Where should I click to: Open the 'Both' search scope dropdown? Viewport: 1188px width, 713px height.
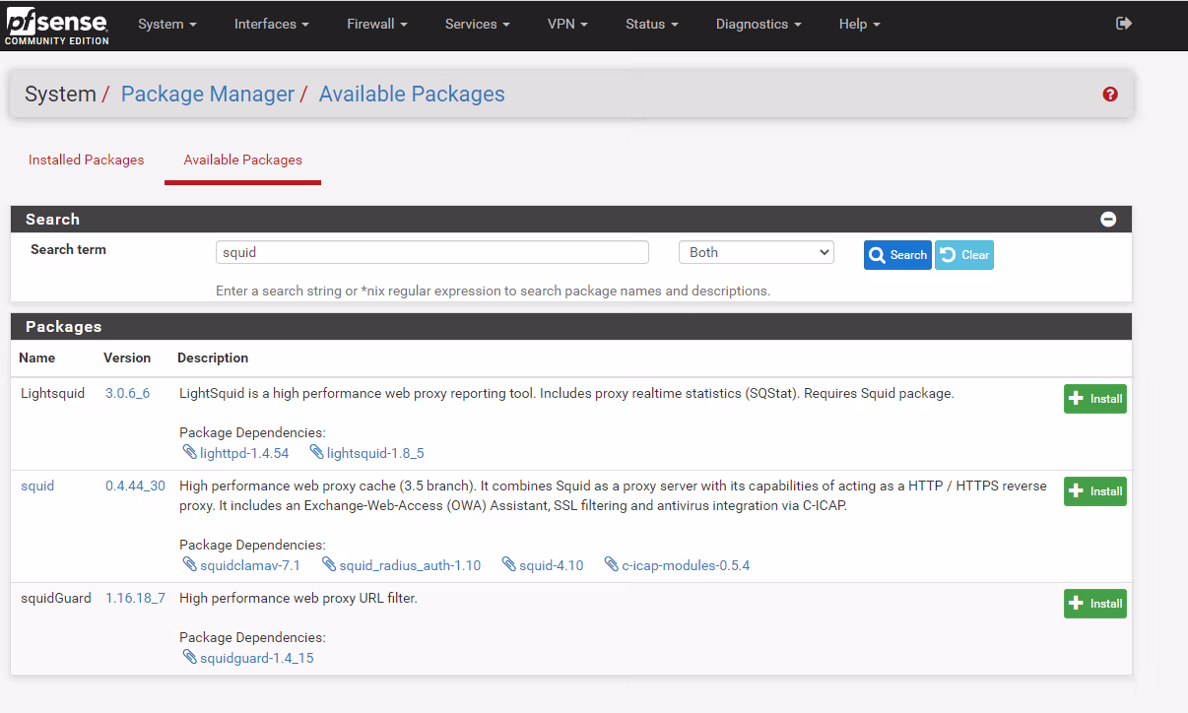[x=756, y=253]
